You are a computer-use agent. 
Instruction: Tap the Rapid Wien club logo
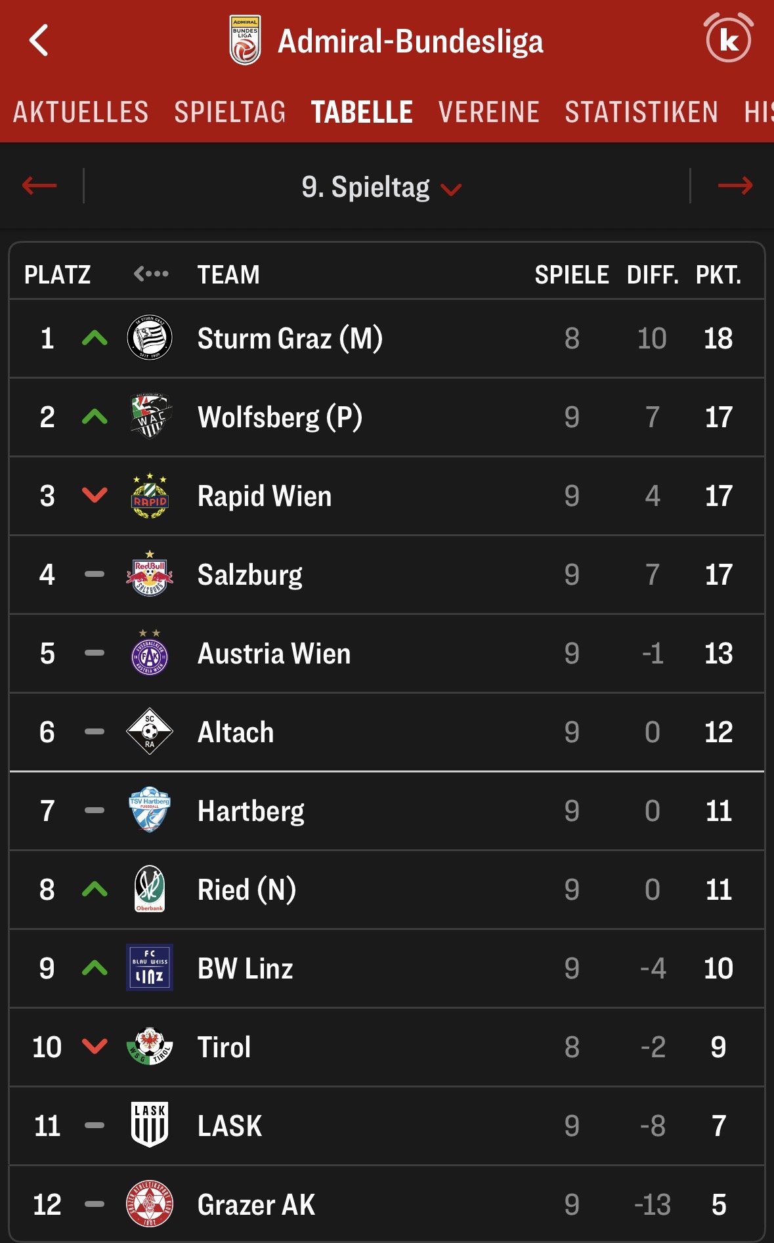click(x=150, y=496)
